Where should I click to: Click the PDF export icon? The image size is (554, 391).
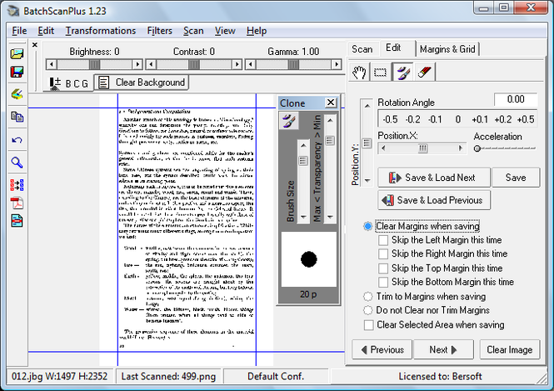tap(17, 203)
